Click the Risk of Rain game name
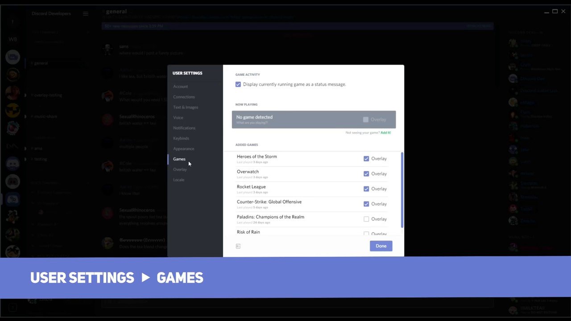Screen dimensions: 571x321 pyautogui.click(x=248, y=232)
